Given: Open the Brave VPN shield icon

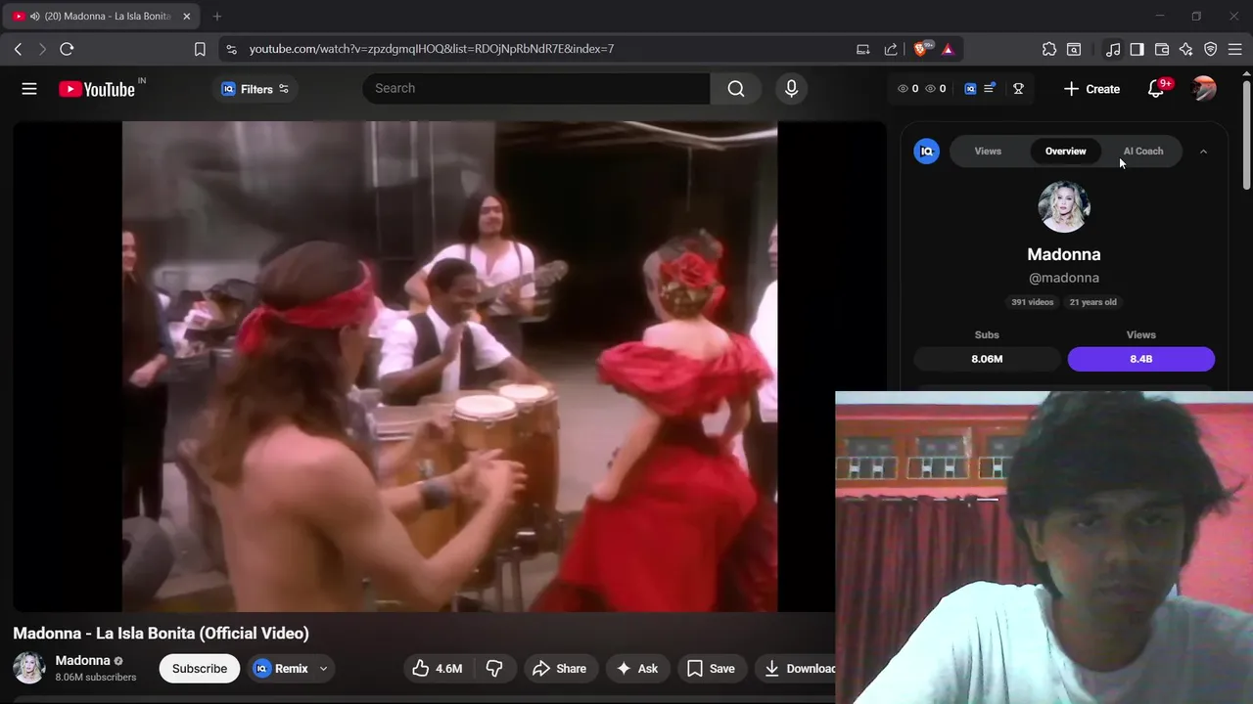Looking at the screenshot, I should (1211, 49).
